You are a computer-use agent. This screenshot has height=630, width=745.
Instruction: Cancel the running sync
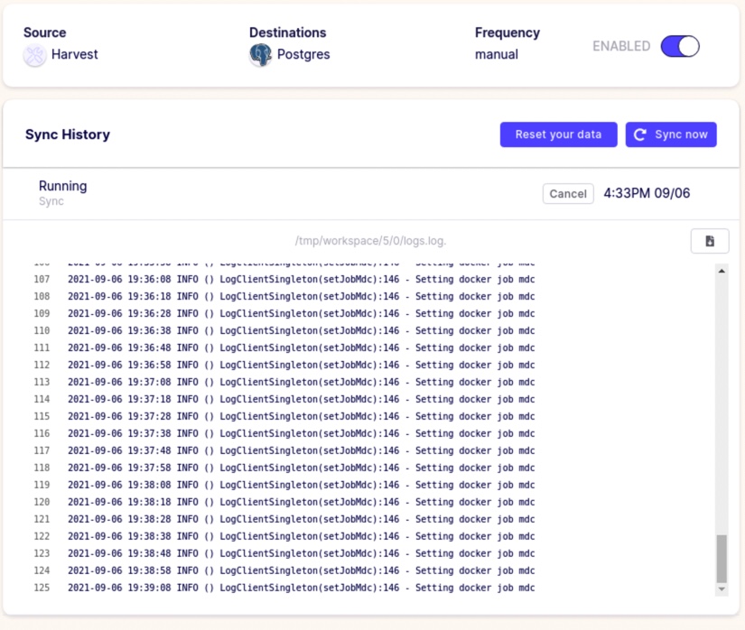(x=568, y=194)
